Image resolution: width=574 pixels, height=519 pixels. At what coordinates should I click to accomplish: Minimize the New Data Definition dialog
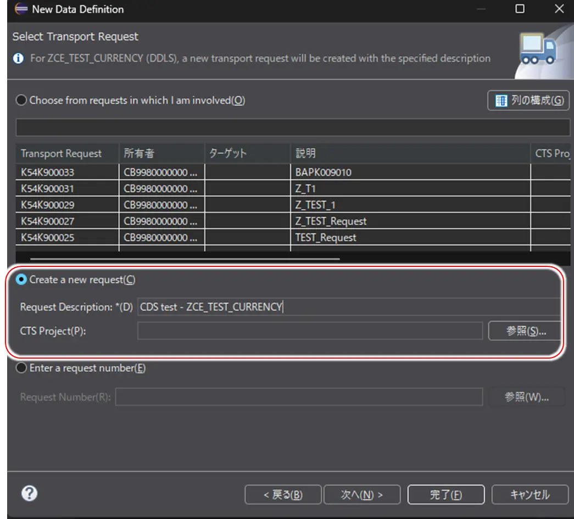pos(481,9)
